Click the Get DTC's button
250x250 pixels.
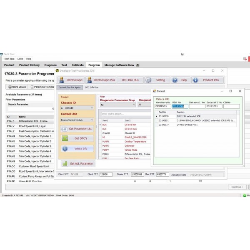click(x=77, y=138)
